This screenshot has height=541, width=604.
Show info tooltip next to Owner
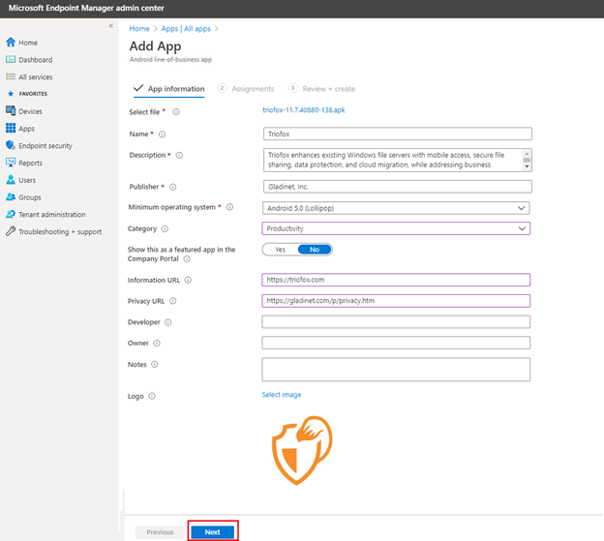click(157, 343)
